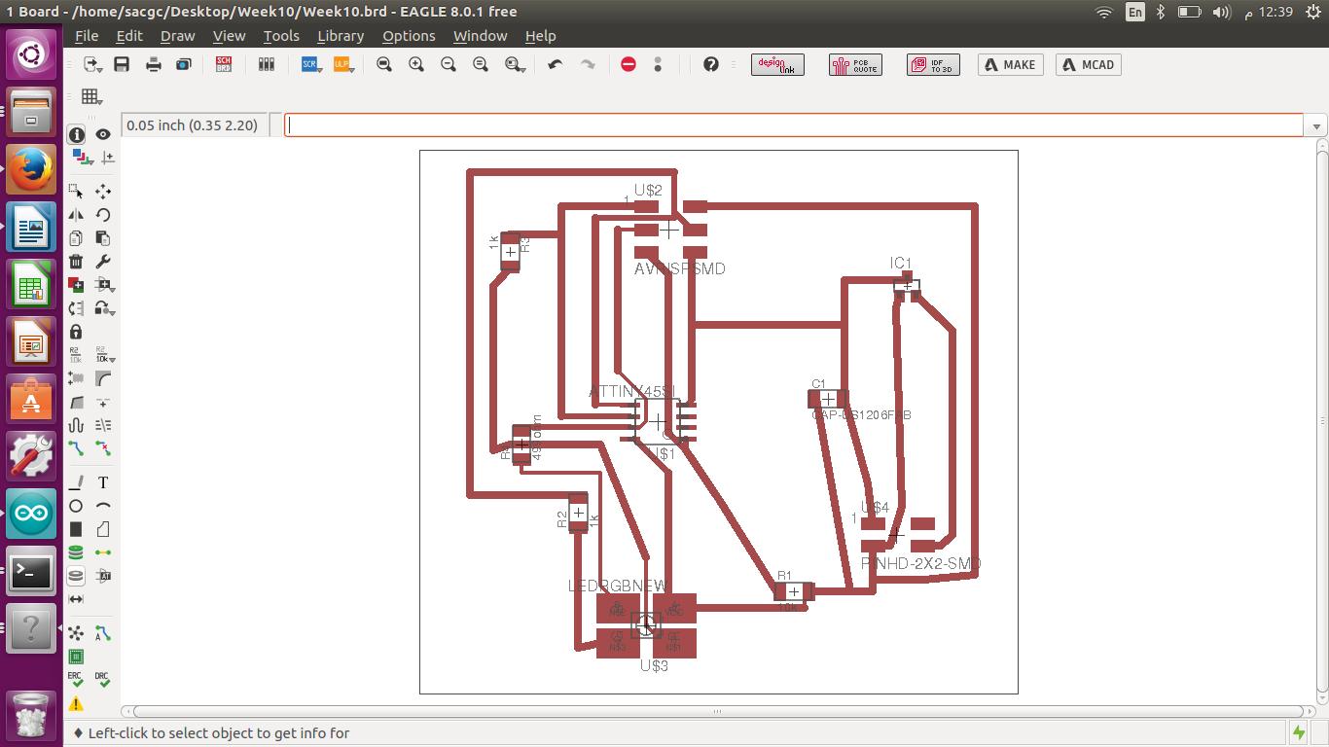Viewport: 1329px width, 747px height.
Task: Select the Signal tool
Action: [x=103, y=552]
